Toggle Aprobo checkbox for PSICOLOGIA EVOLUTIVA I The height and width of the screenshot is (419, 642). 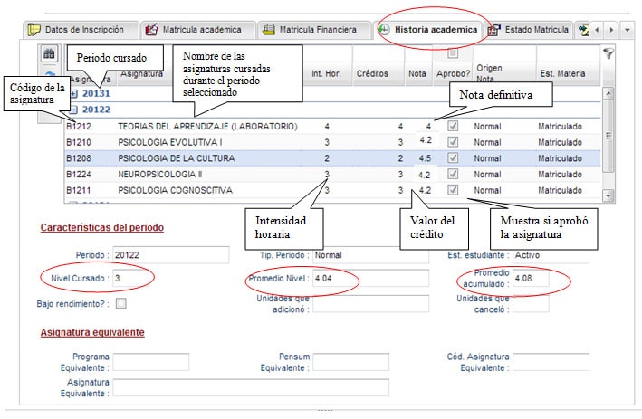[x=453, y=142]
